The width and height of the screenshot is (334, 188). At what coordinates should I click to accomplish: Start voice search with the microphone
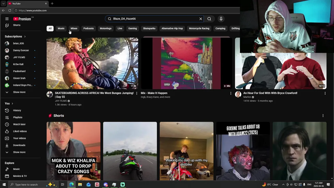pyautogui.click(x=221, y=19)
